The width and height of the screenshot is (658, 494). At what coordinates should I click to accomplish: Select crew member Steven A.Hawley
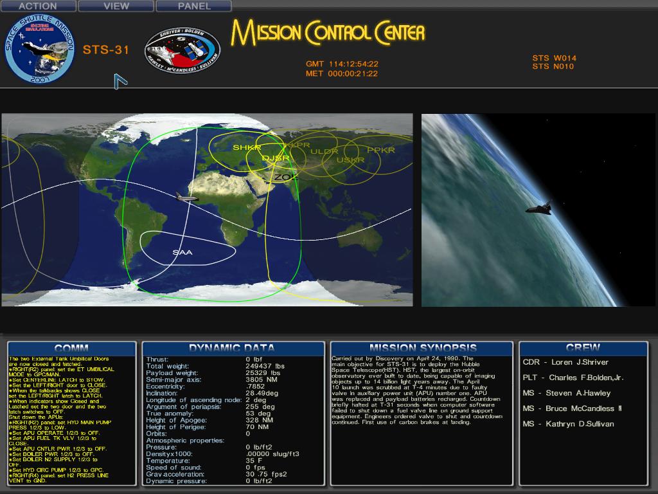coord(567,393)
